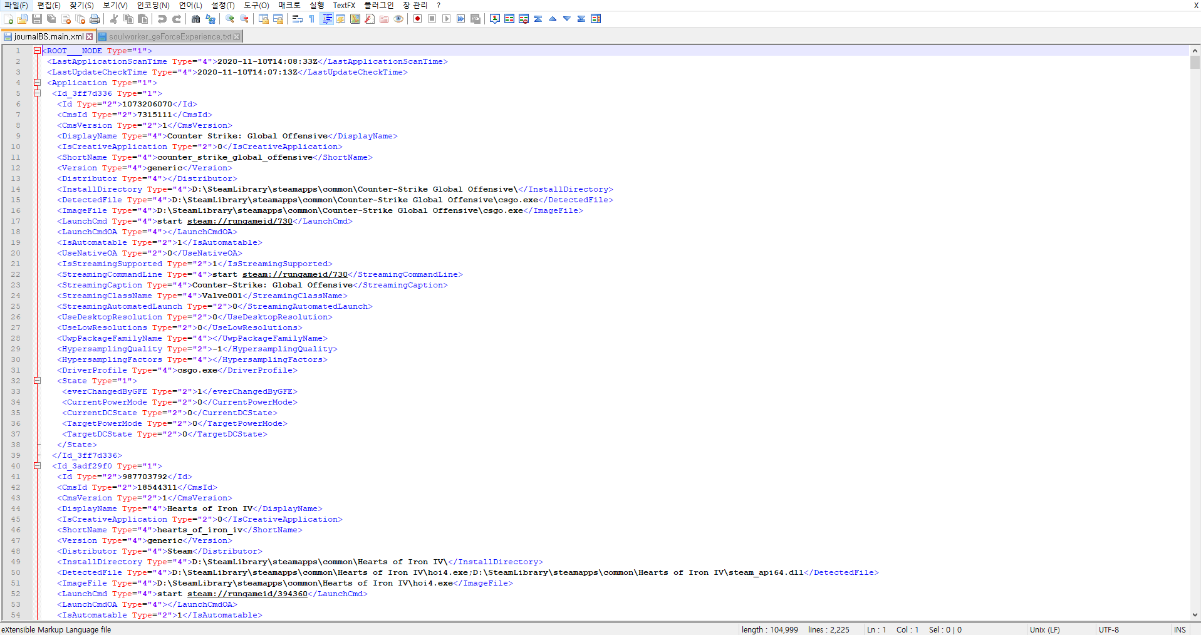This screenshot has height=635, width=1201.
Task: Close the journalBS.main.xml tab
Action: (x=90, y=37)
